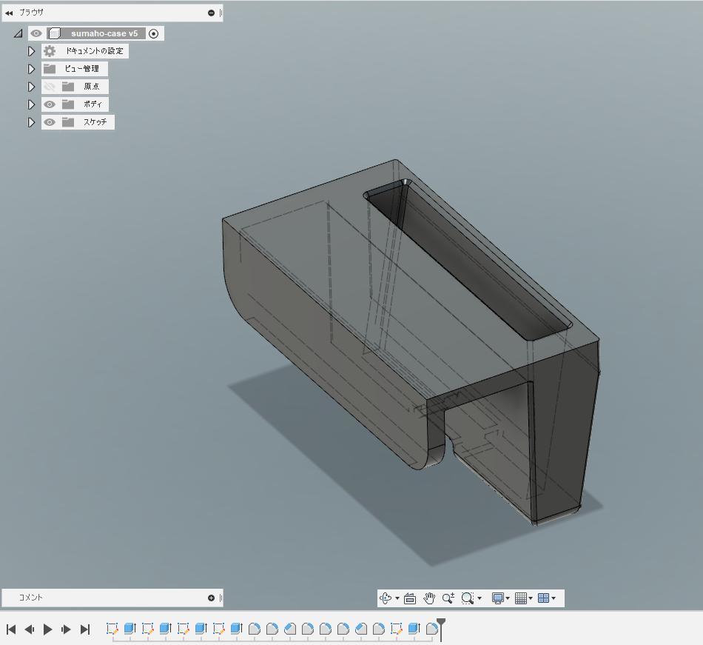Image resolution: width=703 pixels, height=645 pixels.
Task: Select the ドキュメントの設定 label
Action: (x=94, y=51)
